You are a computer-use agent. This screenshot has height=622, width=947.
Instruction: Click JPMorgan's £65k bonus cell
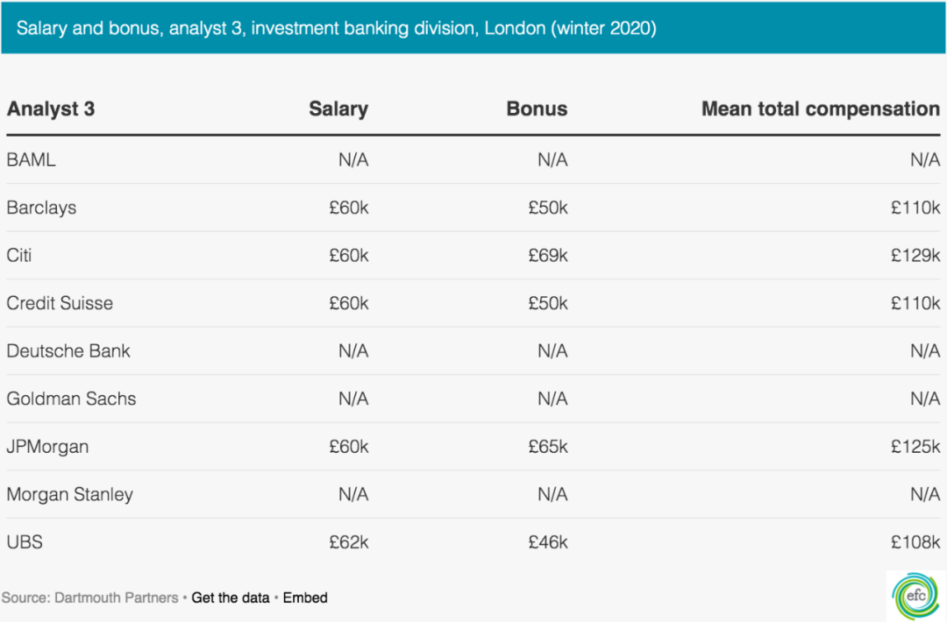(x=548, y=447)
